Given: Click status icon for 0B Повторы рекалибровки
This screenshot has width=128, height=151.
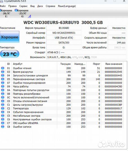Looking at the screenshot, I should click(x=3, y=94).
